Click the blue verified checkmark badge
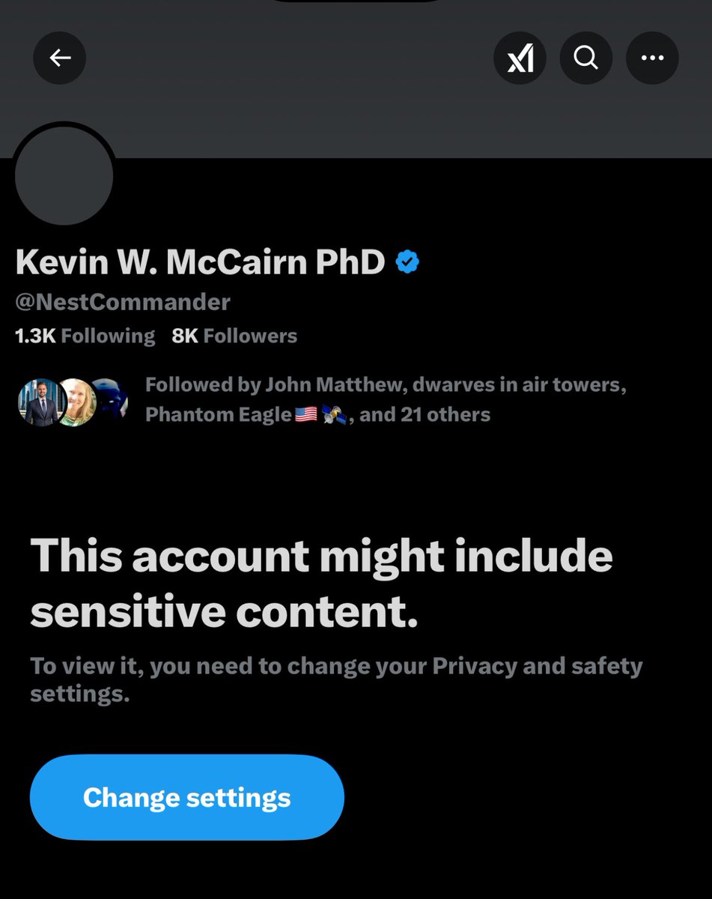The height and width of the screenshot is (899, 712). 407,262
